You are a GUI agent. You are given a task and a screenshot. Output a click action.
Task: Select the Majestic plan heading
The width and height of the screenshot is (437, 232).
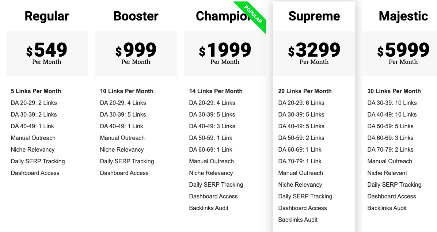(x=403, y=16)
